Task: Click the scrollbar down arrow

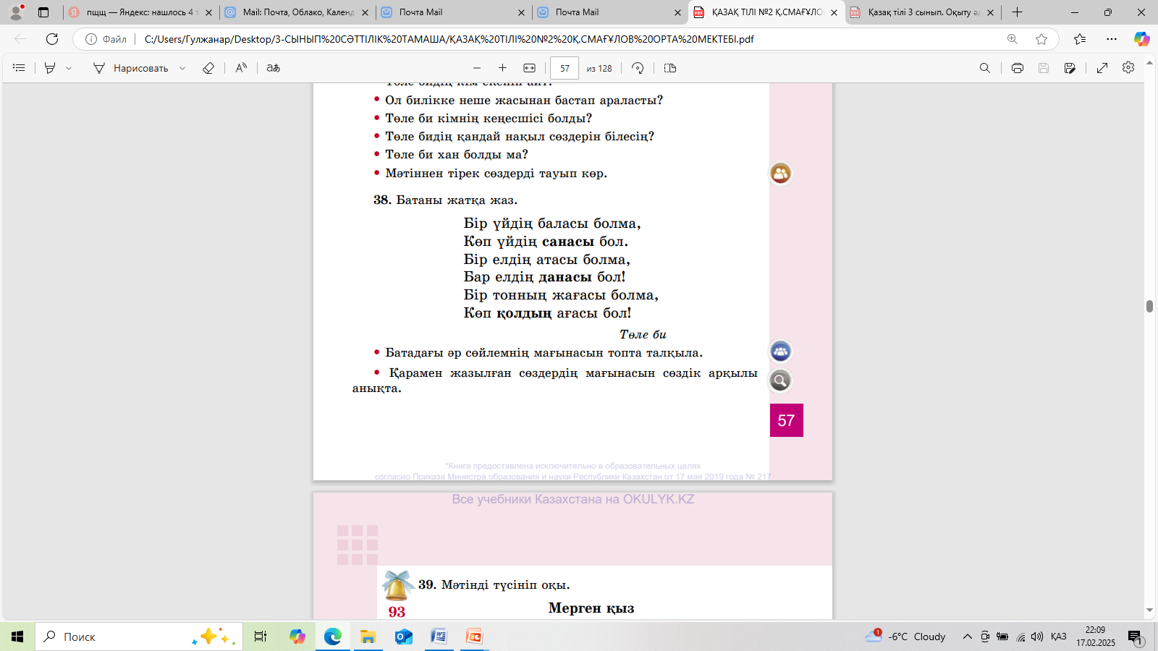Action: pyautogui.click(x=1149, y=611)
